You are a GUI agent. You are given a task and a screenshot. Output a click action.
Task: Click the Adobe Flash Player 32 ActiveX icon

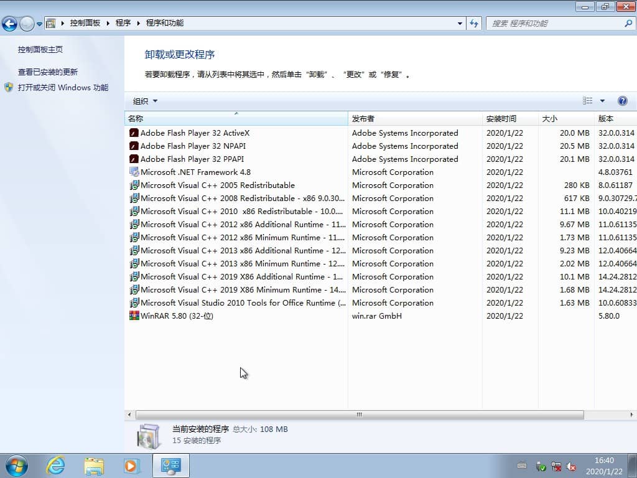coord(134,133)
